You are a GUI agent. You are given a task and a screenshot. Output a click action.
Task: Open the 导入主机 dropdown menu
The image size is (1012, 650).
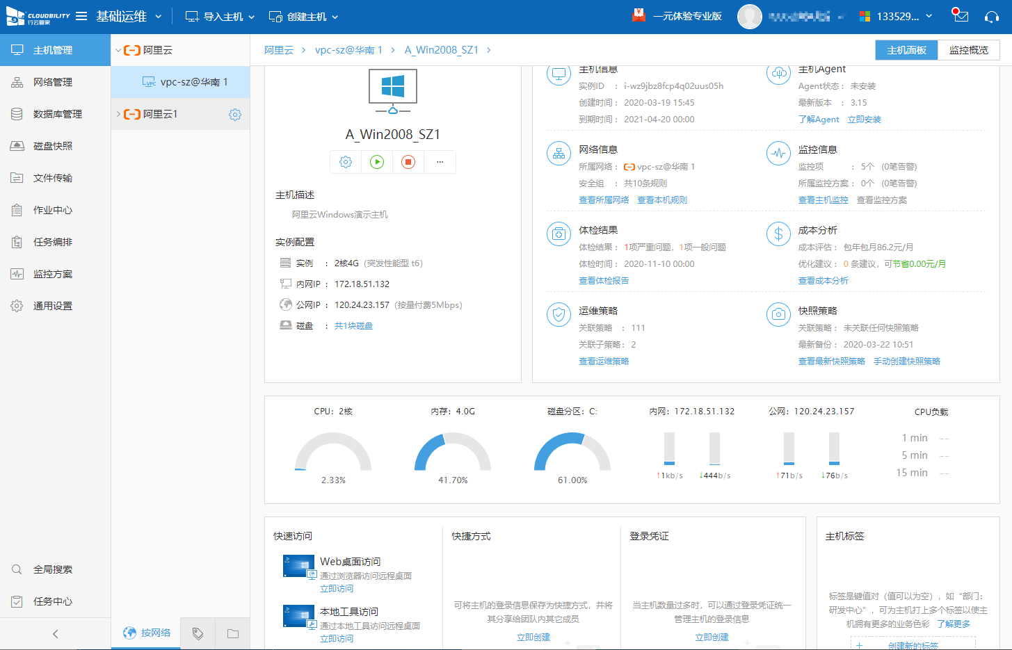tap(219, 16)
